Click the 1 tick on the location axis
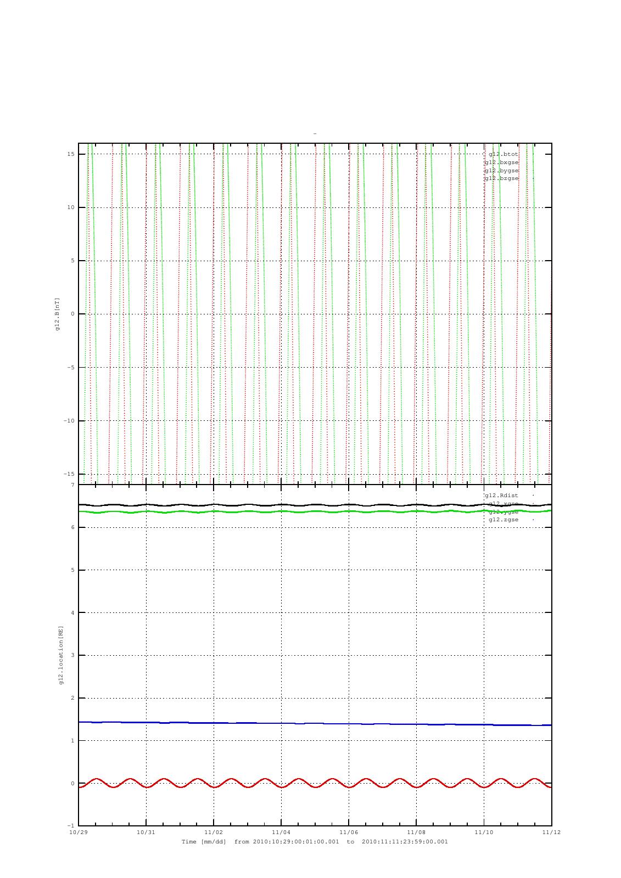The image size is (621, 878). coord(72,741)
